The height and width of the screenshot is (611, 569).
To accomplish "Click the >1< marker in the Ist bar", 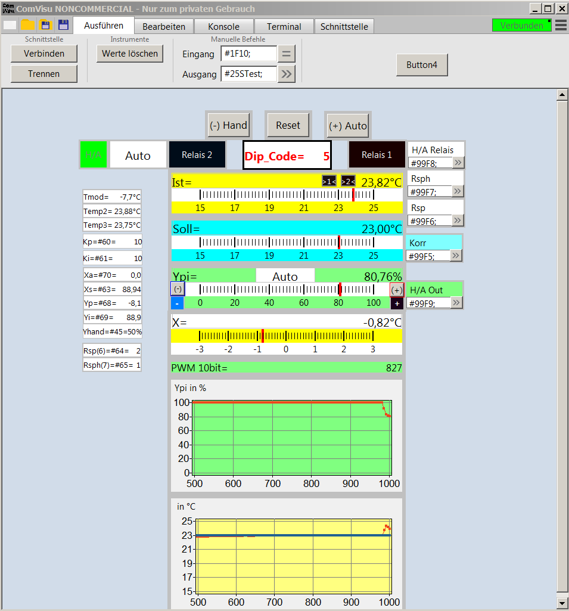I will pyautogui.click(x=329, y=181).
